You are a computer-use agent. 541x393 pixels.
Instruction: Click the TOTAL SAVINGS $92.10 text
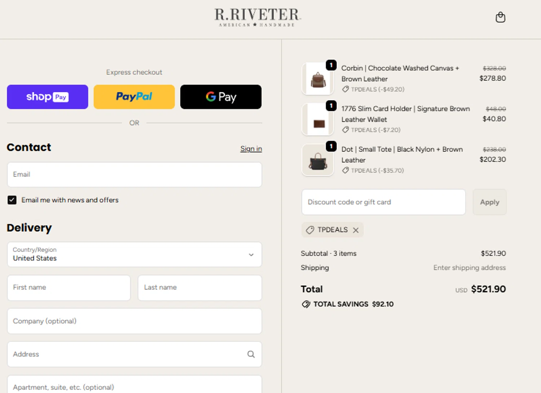point(353,304)
